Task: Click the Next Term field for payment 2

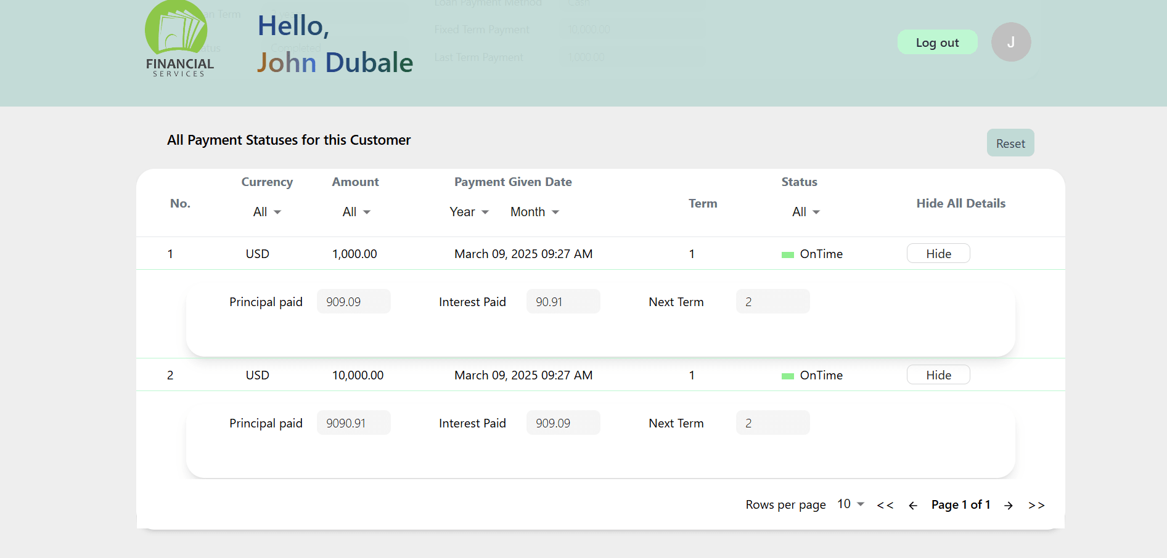Action: (772, 423)
